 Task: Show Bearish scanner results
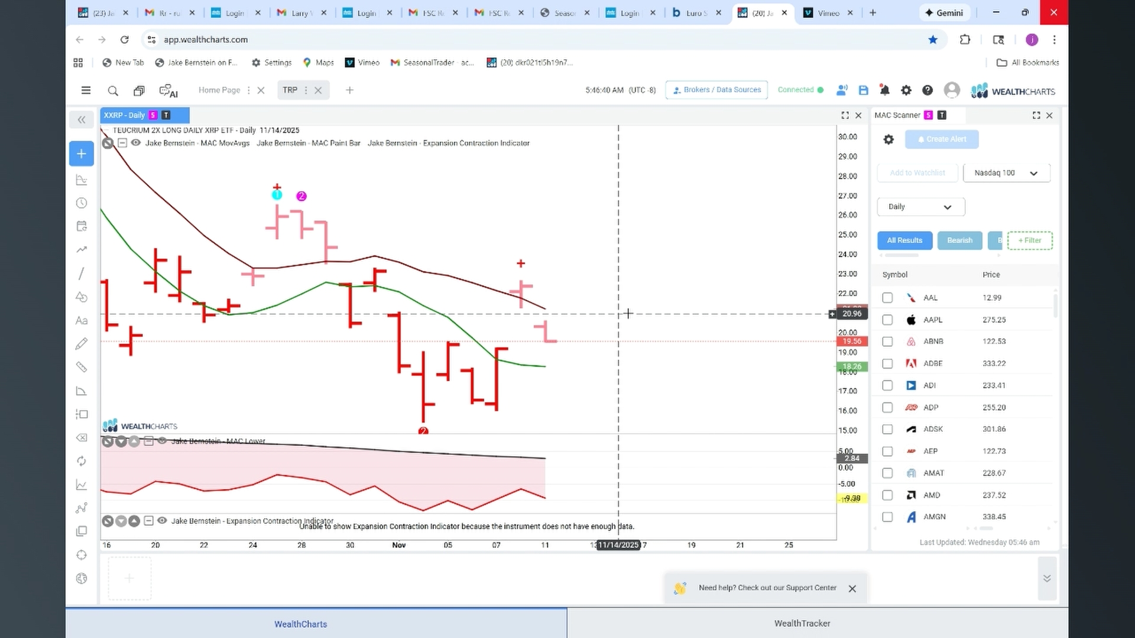[959, 240]
